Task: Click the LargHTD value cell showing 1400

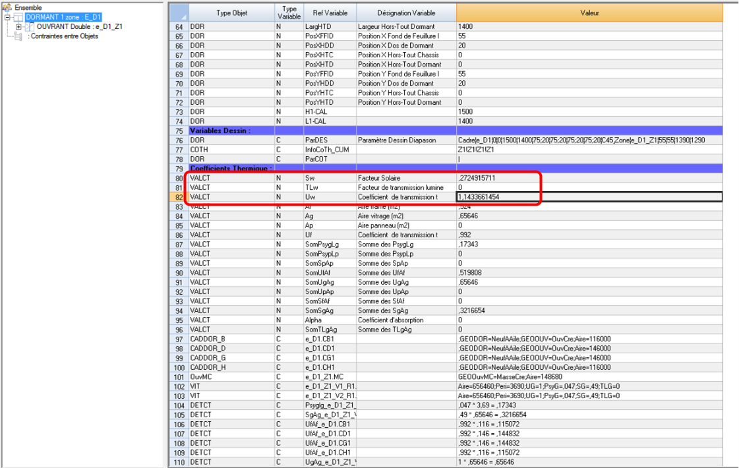Action: 589,26
